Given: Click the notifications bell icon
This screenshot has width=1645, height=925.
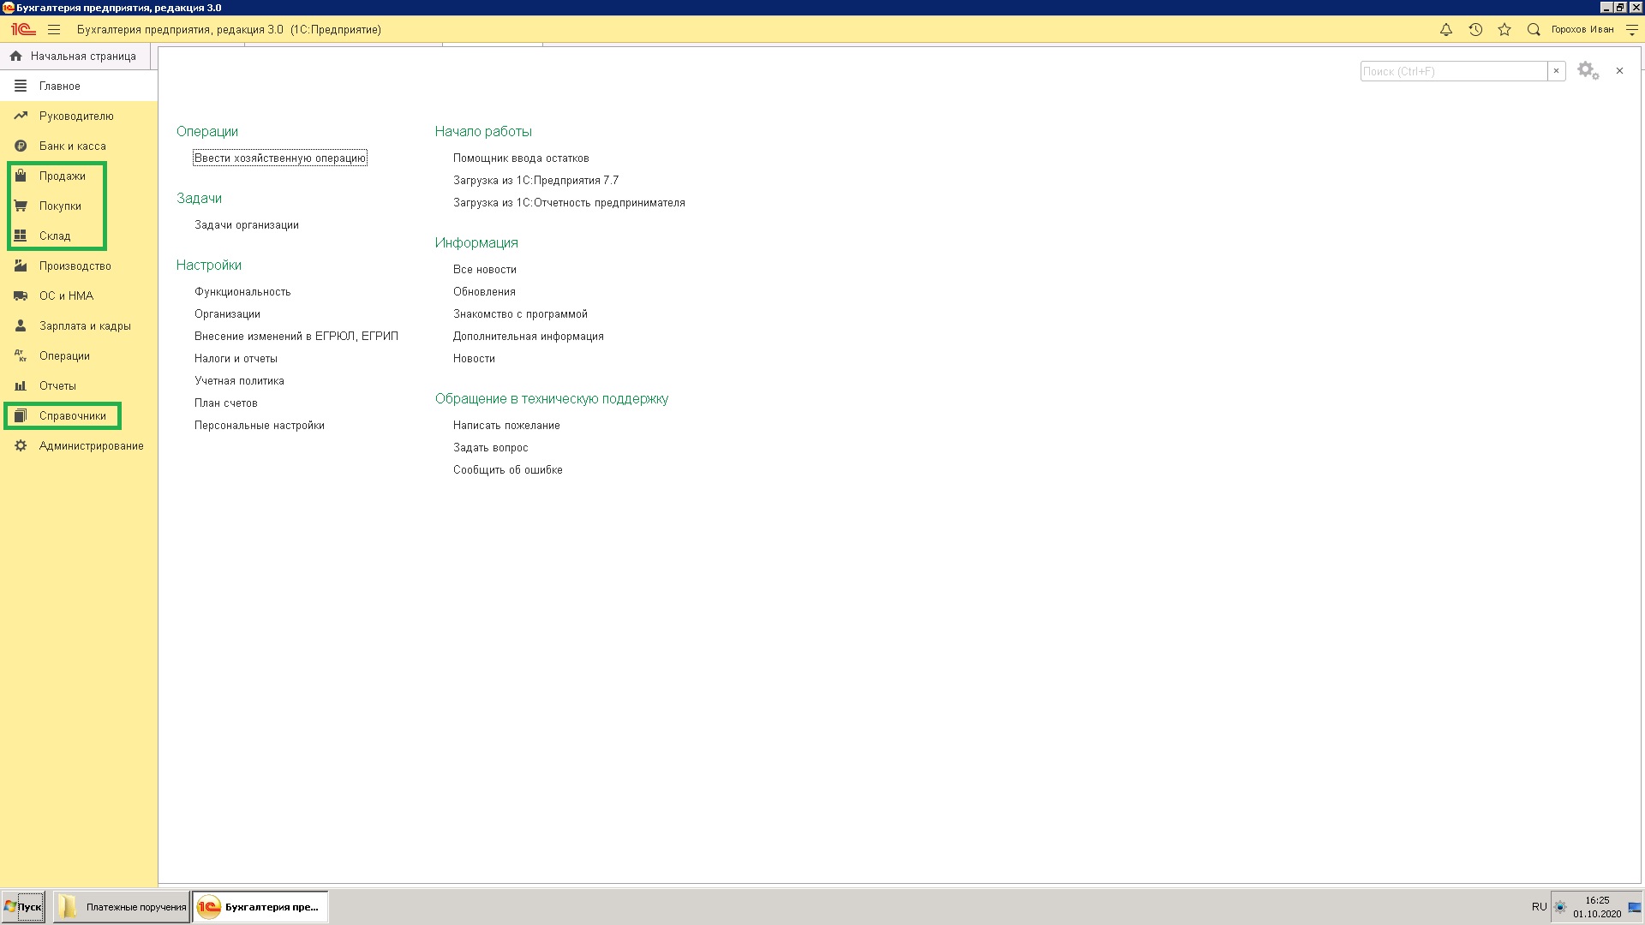Looking at the screenshot, I should [x=1446, y=30].
